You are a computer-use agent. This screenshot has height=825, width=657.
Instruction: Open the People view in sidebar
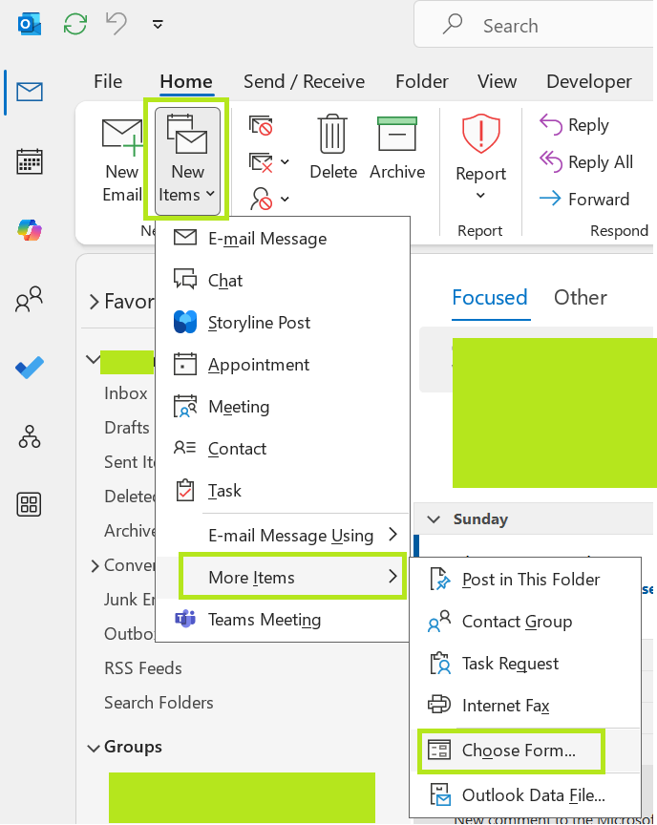pos(30,299)
